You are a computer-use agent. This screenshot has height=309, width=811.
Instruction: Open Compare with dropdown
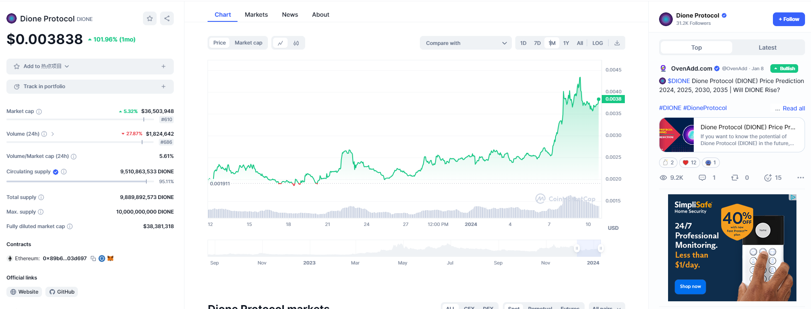(x=466, y=43)
